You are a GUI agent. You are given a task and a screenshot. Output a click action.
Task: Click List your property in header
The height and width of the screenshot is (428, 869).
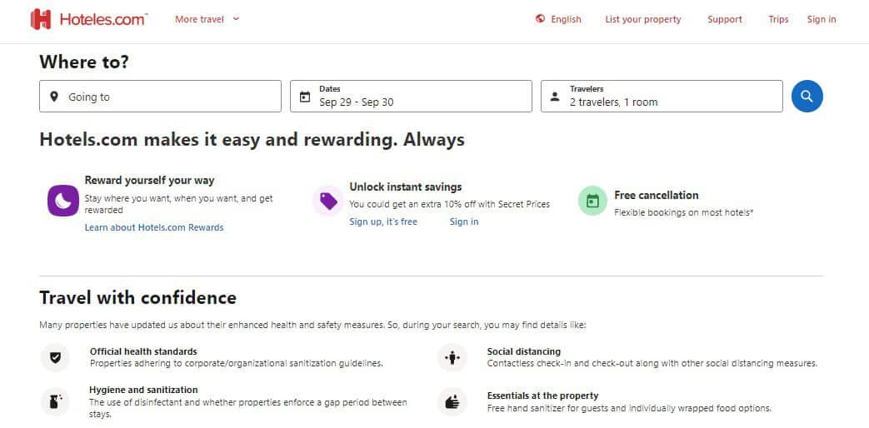(643, 19)
